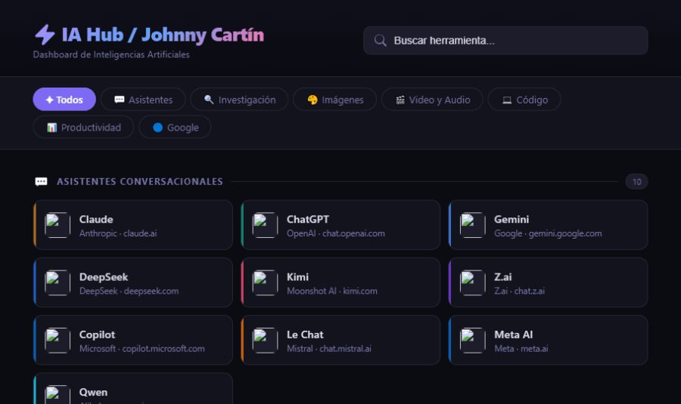Select the Todos filter tab
Screen dimensions: 681x404
(x=64, y=99)
